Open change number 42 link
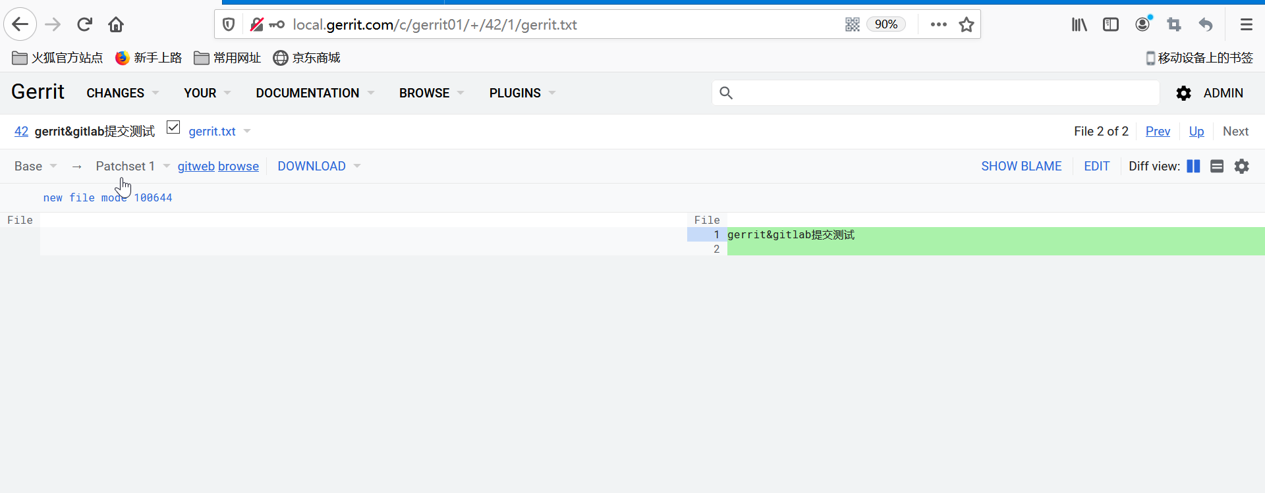The height and width of the screenshot is (493, 1265). click(x=21, y=131)
